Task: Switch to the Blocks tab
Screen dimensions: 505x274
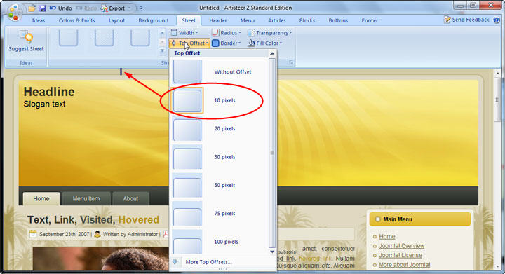Action: (307, 20)
